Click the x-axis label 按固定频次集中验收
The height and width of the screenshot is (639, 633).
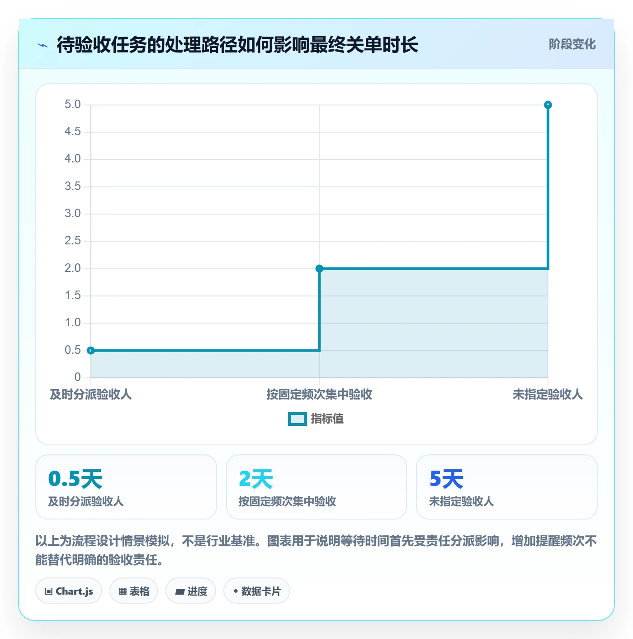(x=319, y=395)
